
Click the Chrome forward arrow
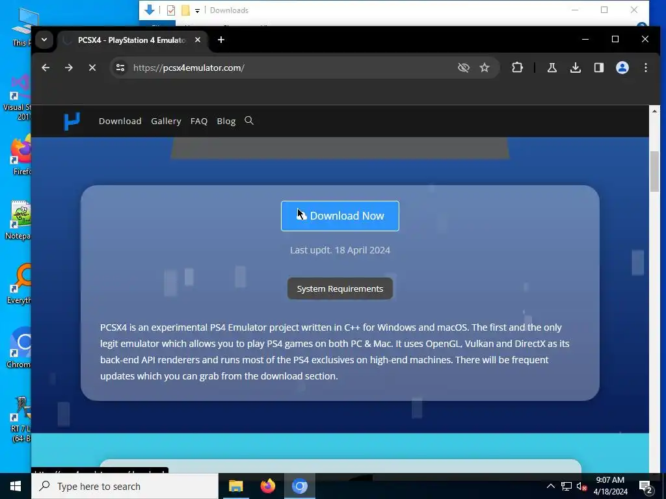coord(69,68)
